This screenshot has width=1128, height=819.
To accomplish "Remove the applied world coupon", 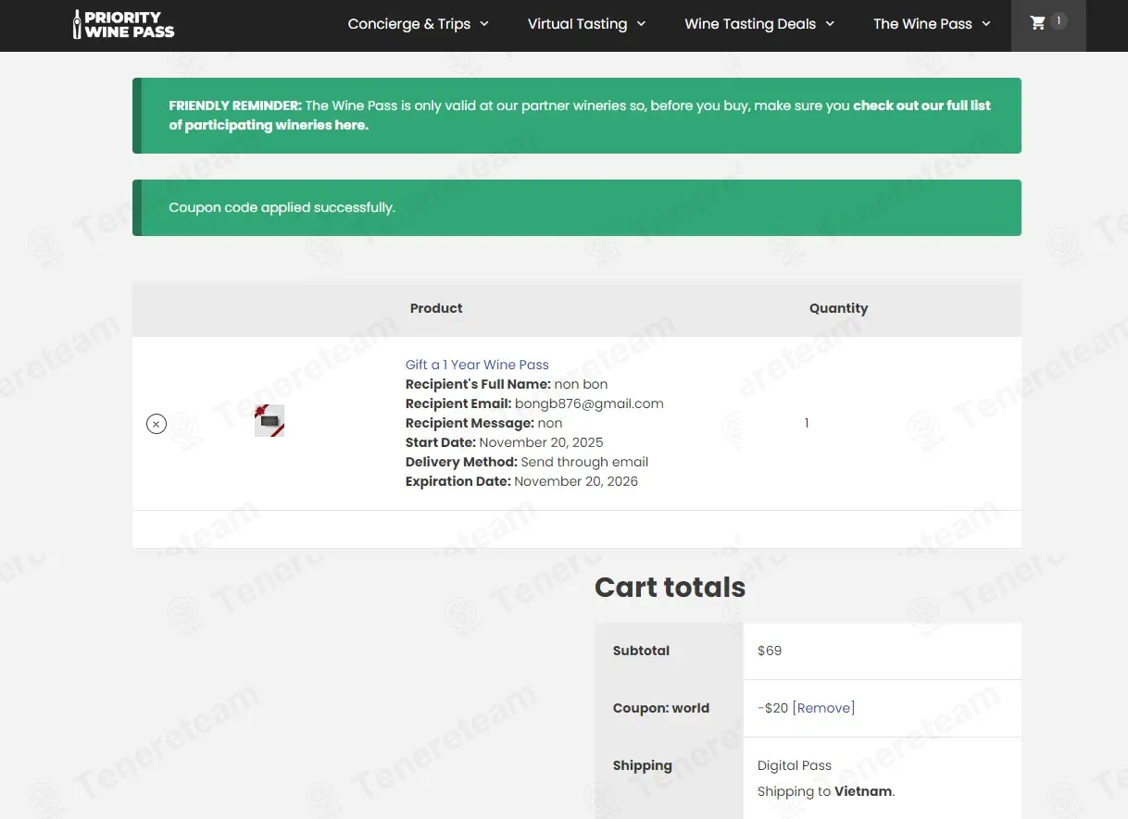I will (x=823, y=708).
